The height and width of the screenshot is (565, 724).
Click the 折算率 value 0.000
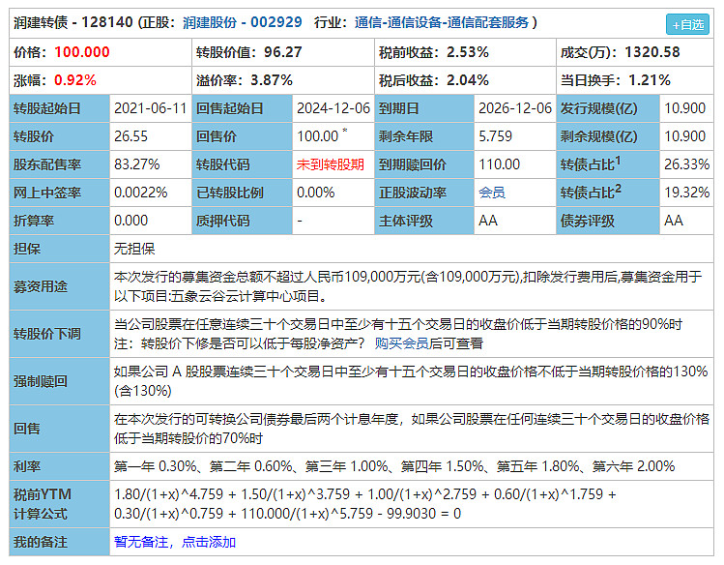click(x=130, y=221)
